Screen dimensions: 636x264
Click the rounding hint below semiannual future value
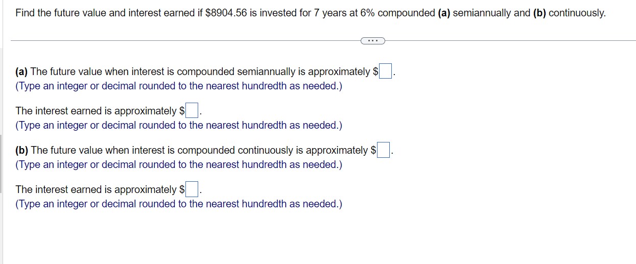(179, 86)
